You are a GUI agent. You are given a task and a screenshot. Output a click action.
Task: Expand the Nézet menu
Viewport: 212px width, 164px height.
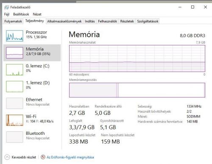click(37, 14)
